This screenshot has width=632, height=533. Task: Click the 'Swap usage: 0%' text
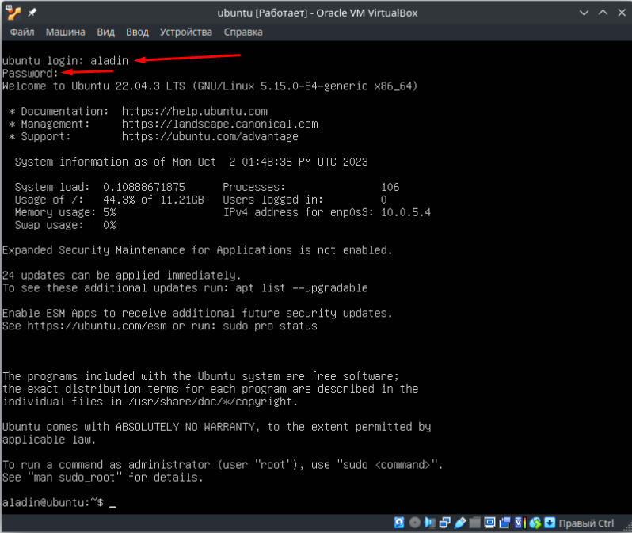65,225
